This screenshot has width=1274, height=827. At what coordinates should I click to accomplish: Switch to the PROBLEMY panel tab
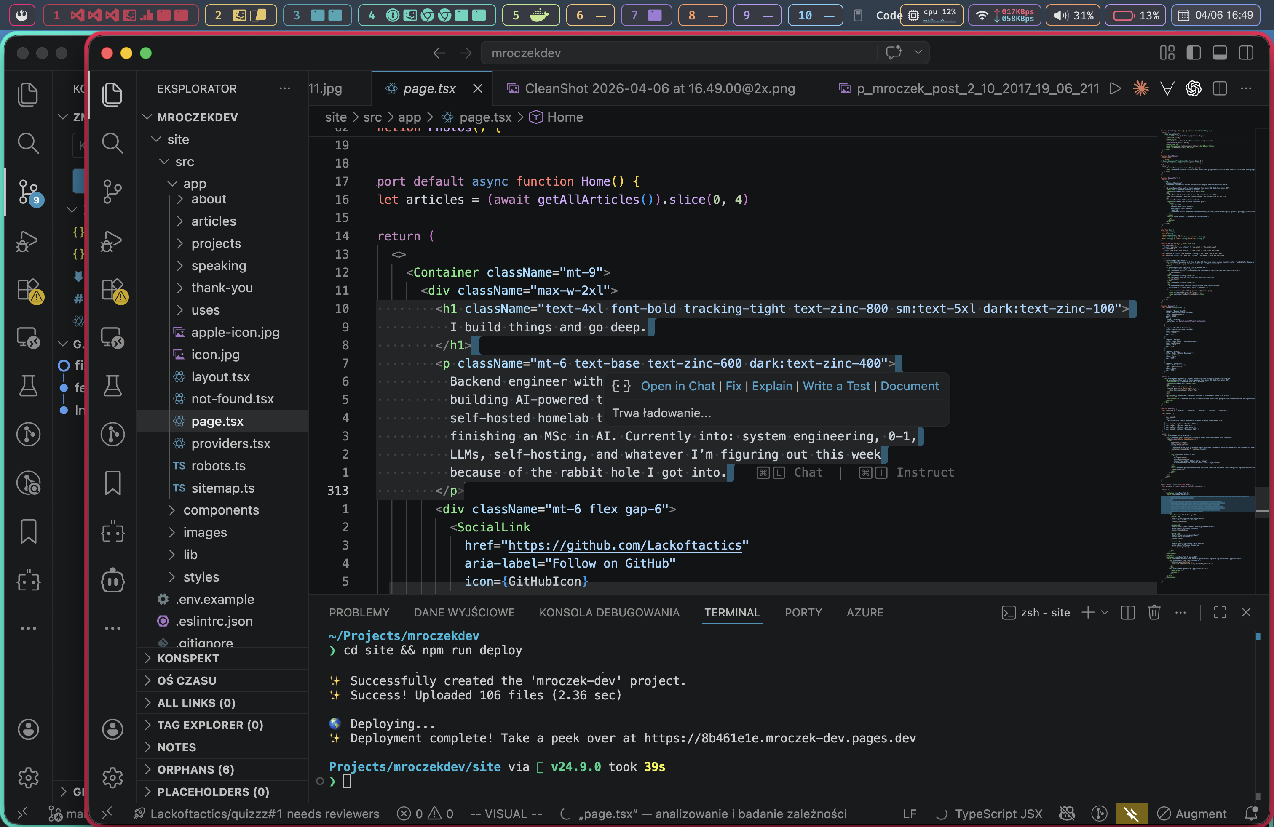coord(359,613)
